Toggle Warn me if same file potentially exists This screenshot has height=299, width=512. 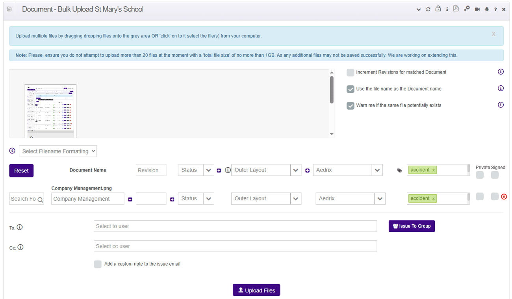(350, 105)
